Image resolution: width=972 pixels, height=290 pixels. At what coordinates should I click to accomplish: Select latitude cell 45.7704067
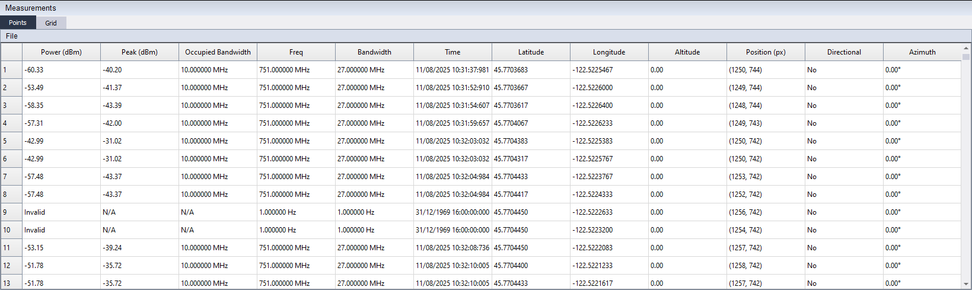click(531, 123)
